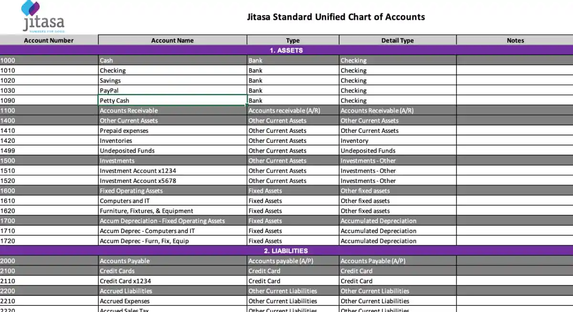
Task: Select account number cell 2000
Action: click(49, 261)
